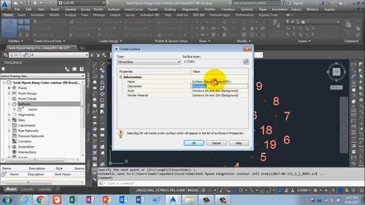Open Google Chrome from taskbar
The width and height of the screenshot is (365, 205).
[40, 200]
